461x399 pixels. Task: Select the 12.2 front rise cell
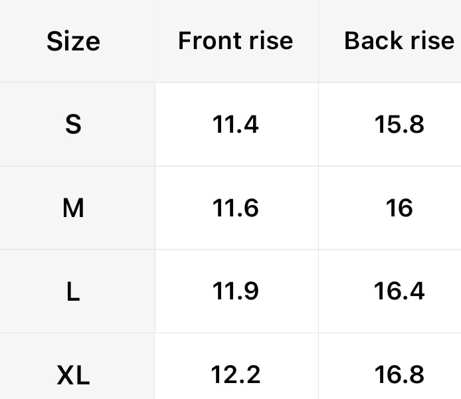(x=235, y=376)
